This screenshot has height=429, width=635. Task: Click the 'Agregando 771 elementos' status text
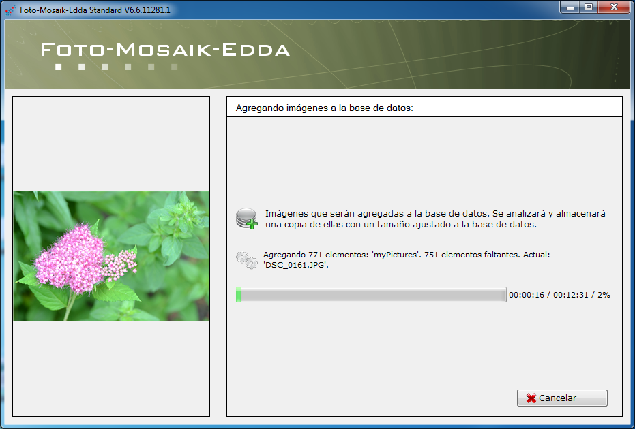[407, 260]
